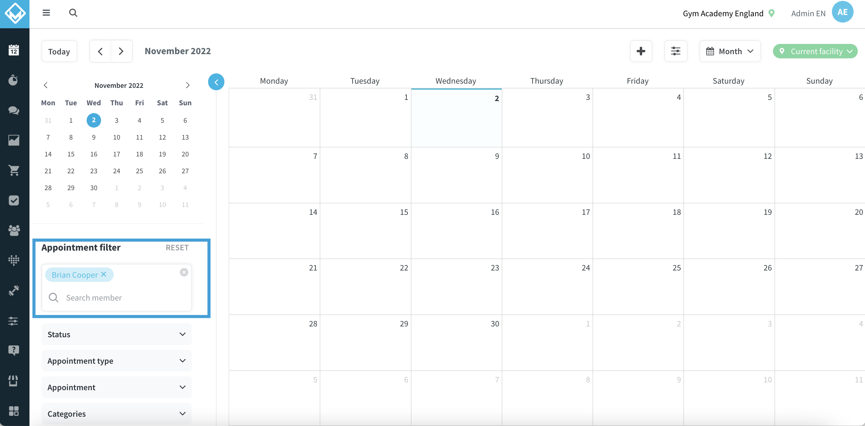Click the Friday 18 cell in month grid

638,231
